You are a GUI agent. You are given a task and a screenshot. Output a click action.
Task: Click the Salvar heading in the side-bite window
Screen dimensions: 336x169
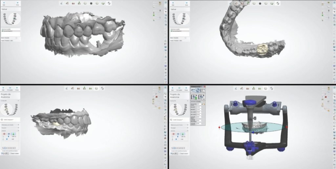[4, 10]
